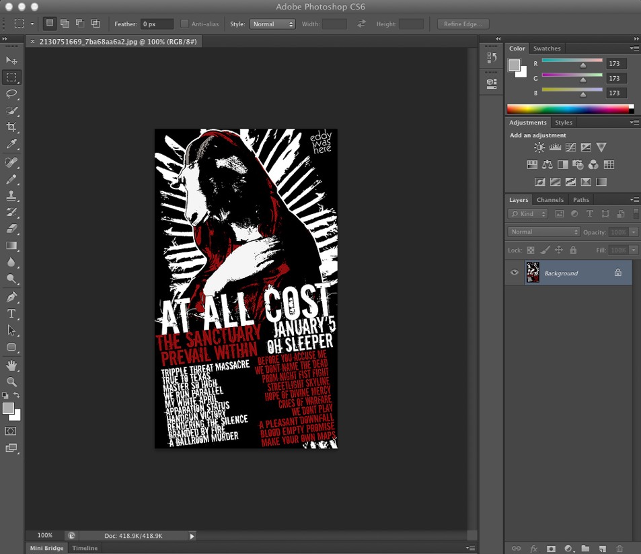Select the Crop tool
Image resolution: width=641 pixels, height=554 pixels.
point(11,127)
